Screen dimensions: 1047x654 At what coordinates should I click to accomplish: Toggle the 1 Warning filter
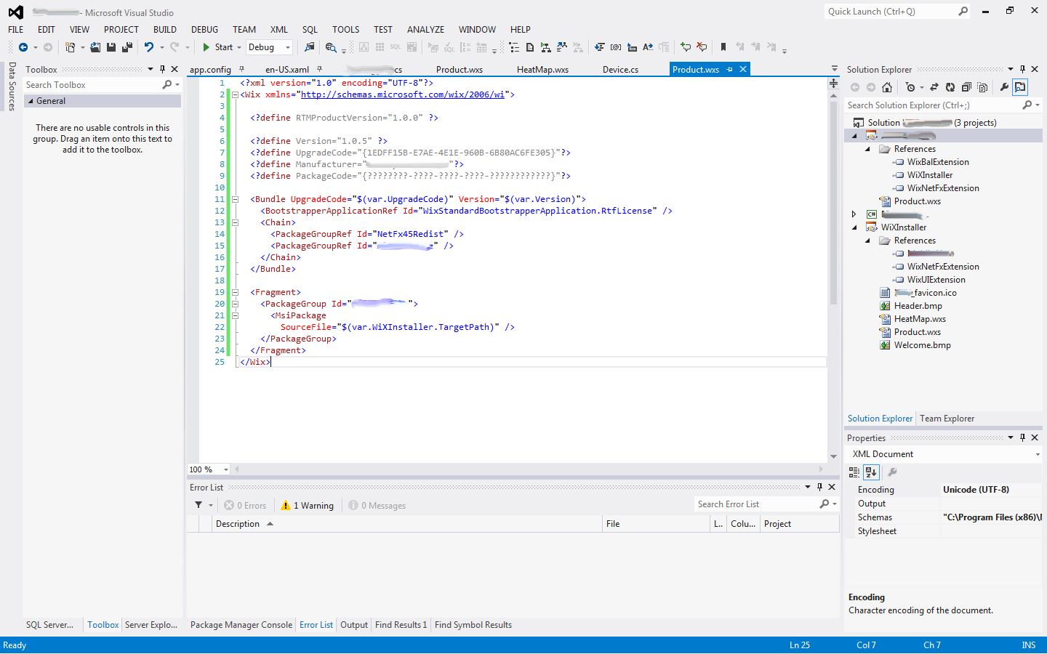click(308, 506)
